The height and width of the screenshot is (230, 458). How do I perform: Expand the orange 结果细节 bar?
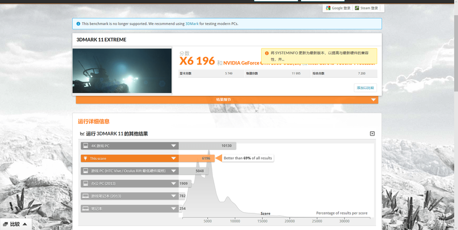[x=227, y=100]
